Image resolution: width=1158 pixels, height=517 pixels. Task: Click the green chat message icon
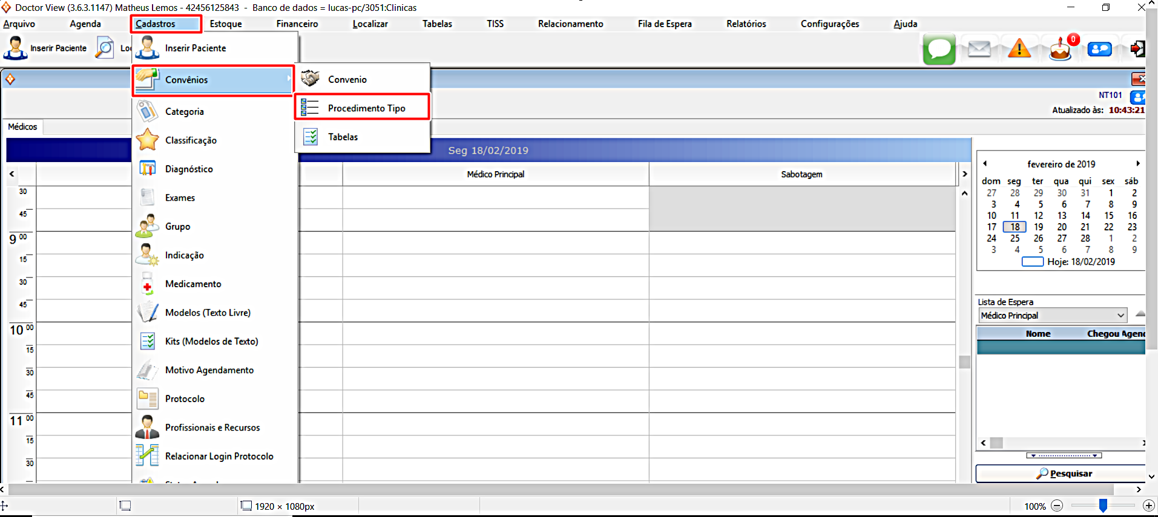click(939, 49)
